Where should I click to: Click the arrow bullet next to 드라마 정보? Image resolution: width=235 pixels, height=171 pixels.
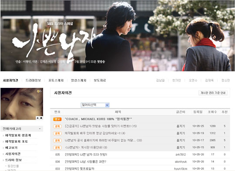(3, 160)
